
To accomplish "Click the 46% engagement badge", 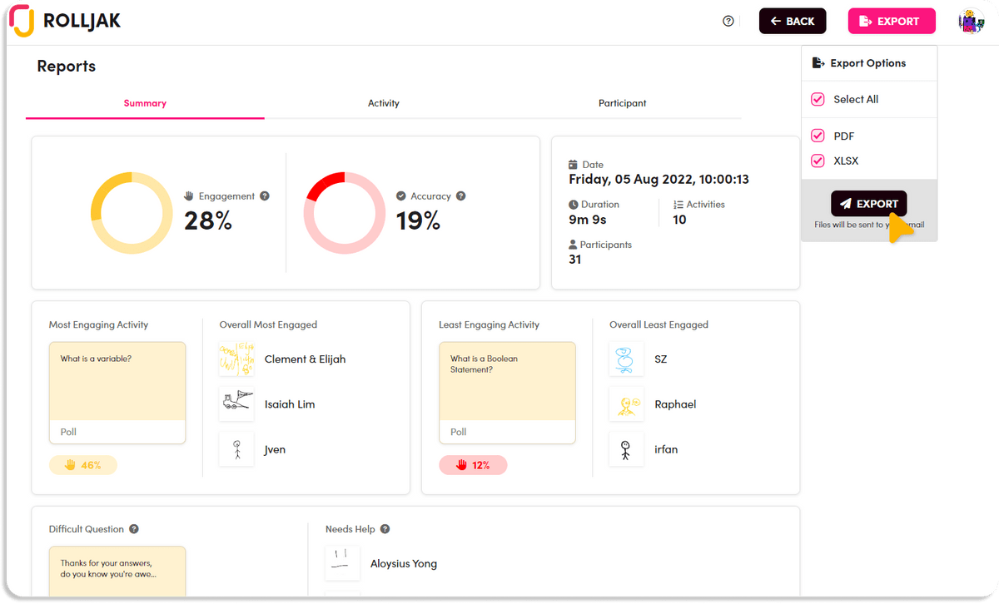I will 83,465.
